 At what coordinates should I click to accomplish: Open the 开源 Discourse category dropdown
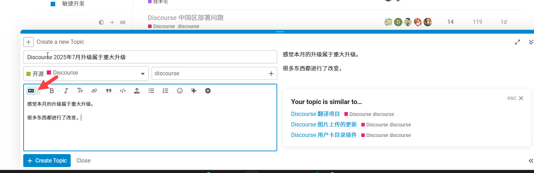[x=86, y=74]
